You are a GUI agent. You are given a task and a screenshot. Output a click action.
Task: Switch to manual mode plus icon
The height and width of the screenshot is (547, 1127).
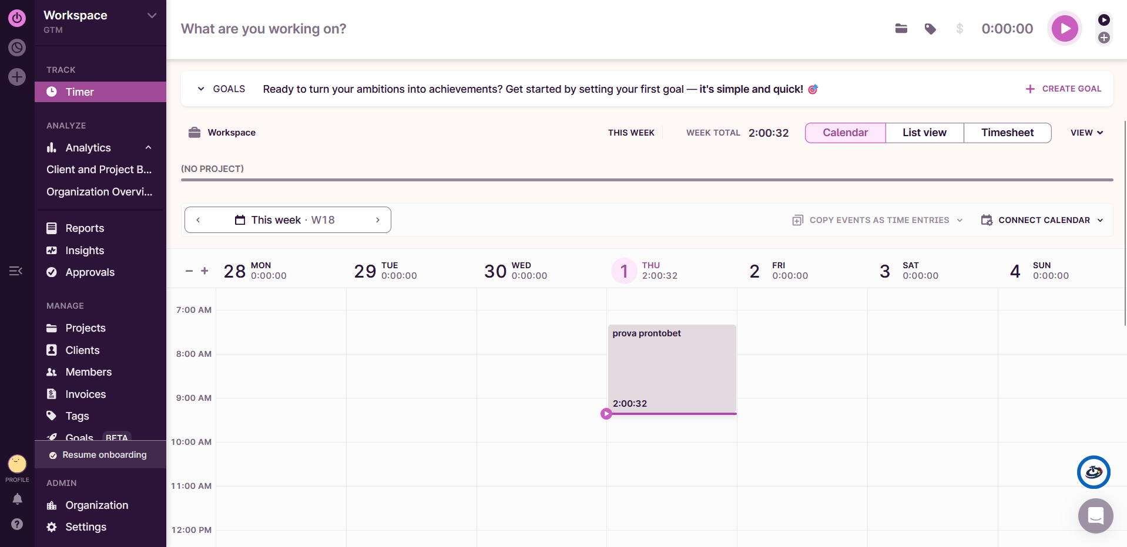(x=1104, y=38)
